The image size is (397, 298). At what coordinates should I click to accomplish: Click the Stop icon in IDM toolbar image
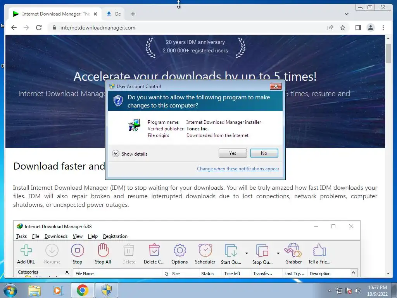point(78,250)
